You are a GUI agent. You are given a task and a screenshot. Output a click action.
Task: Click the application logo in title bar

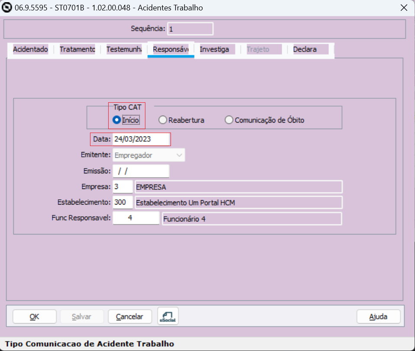(7, 7)
